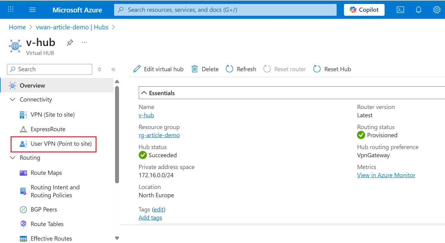Click the BGP Peers icon

point(23,209)
